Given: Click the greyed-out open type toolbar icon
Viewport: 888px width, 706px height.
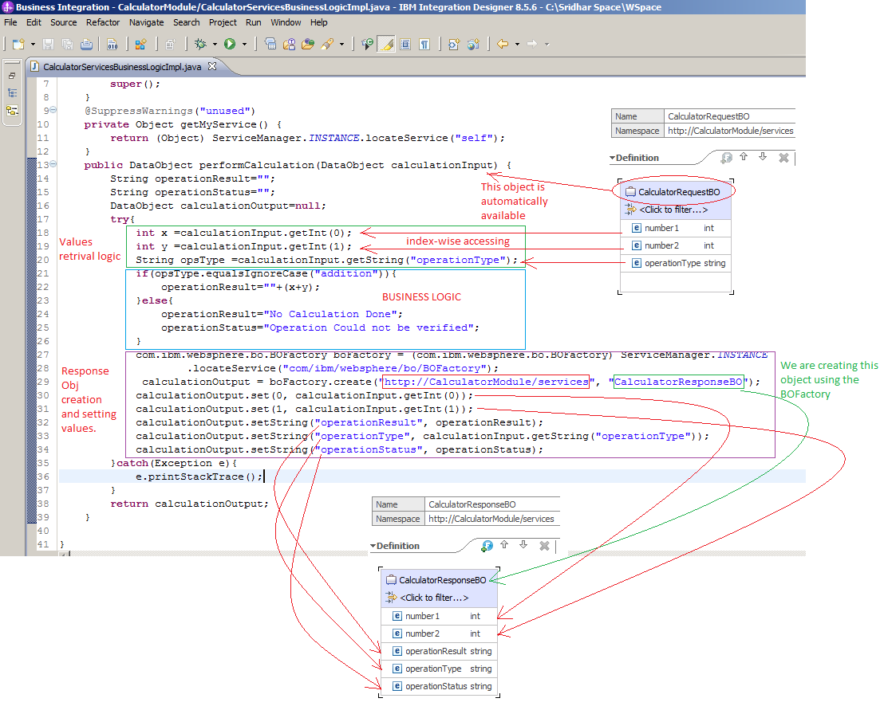Looking at the screenshot, I should tap(171, 44).
